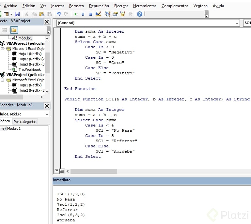The height and width of the screenshot is (224, 251).
Task: Click the View Object icon in the Project panel
Action: pyautogui.click(x=4, y=30)
